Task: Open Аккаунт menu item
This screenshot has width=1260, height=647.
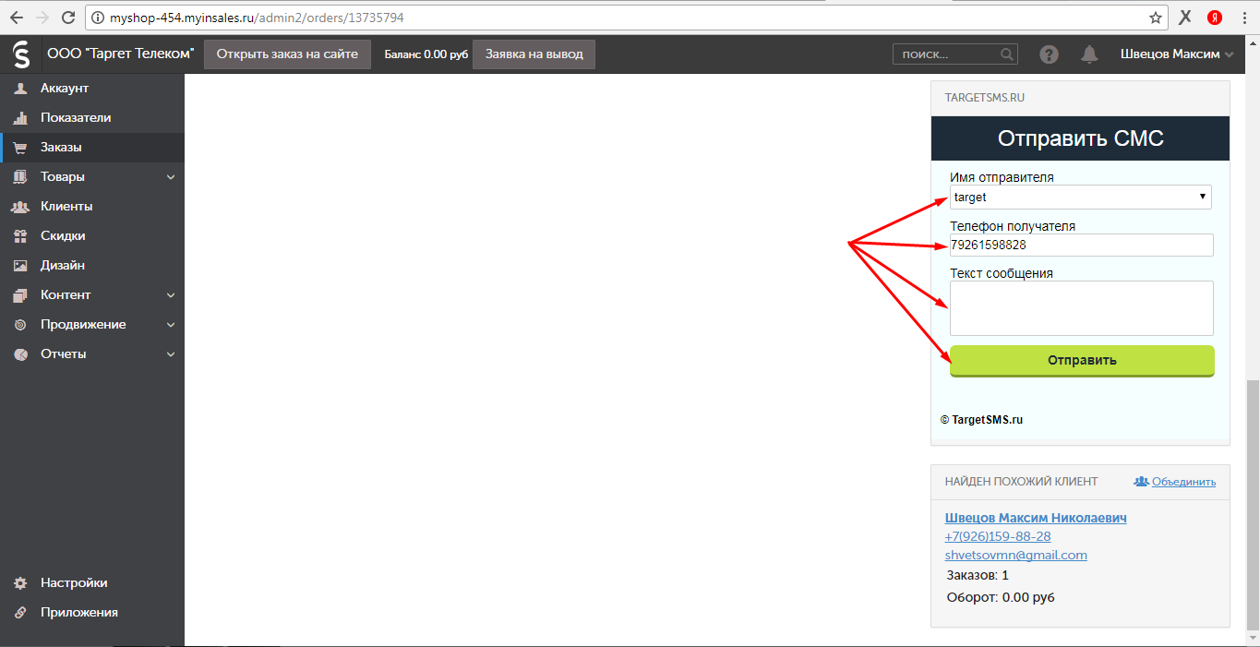Action: pyautogui.click(x=65, y=89)
